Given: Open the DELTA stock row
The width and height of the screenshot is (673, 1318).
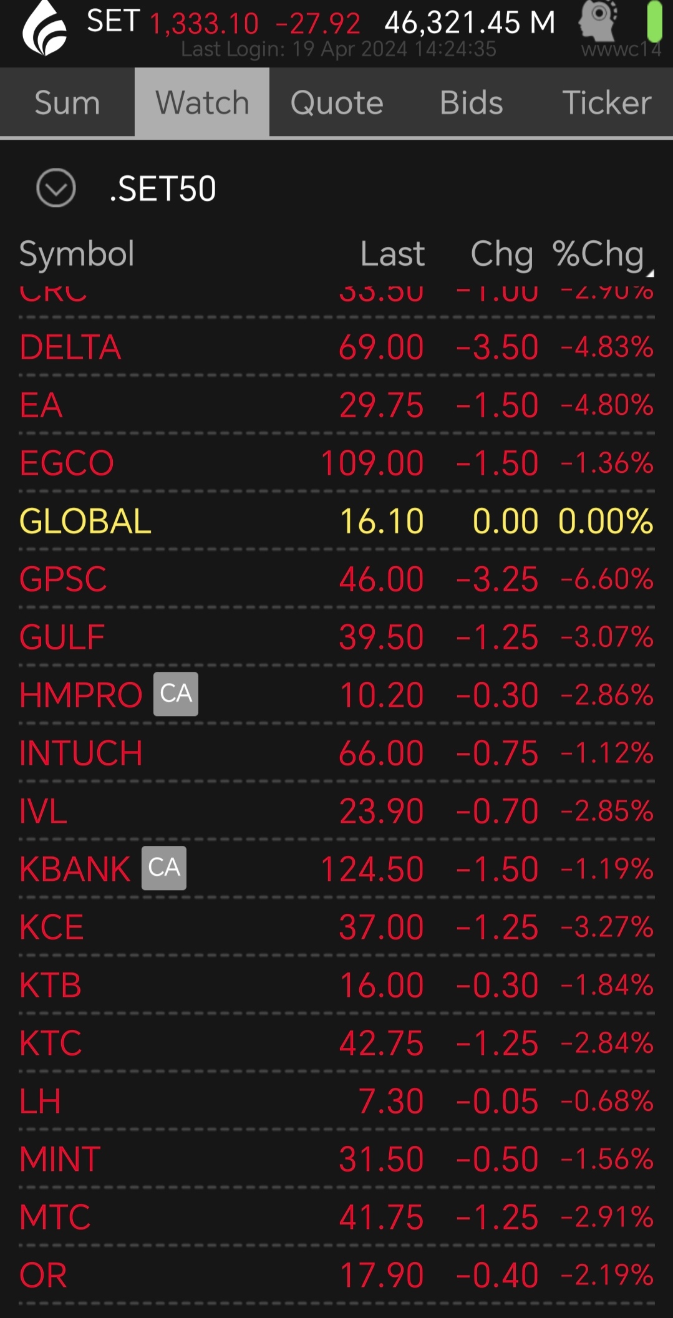Looking at the screenshot, I should click(x=337, y=347).
